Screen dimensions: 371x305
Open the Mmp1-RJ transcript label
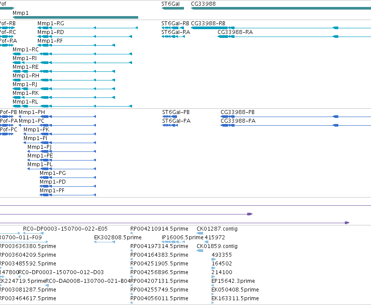pyautogui.click(x=25, y=84)
